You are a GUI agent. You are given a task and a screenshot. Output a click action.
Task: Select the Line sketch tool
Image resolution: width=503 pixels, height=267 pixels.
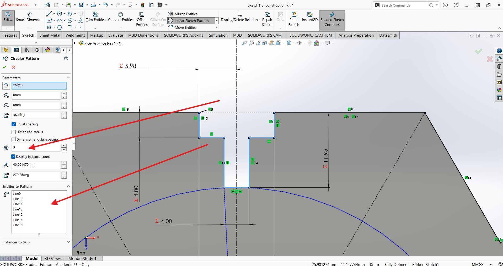(49, 14)
